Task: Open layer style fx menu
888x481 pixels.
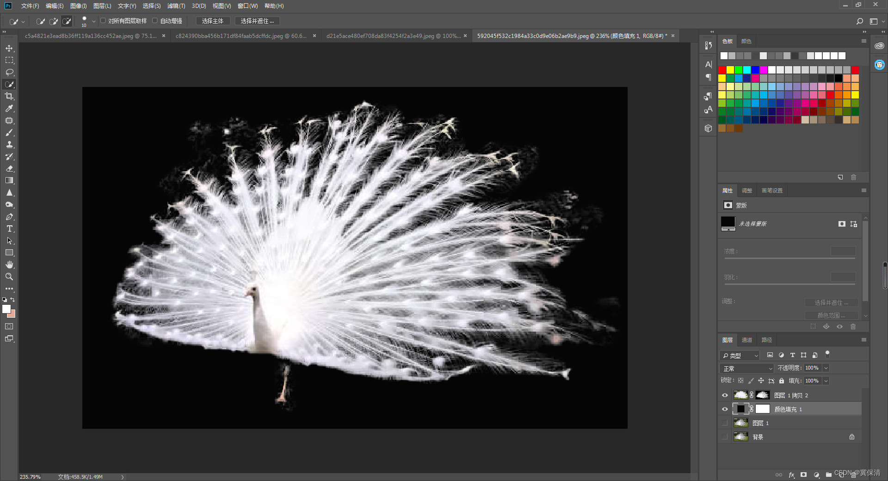Action: click(791, 475)
